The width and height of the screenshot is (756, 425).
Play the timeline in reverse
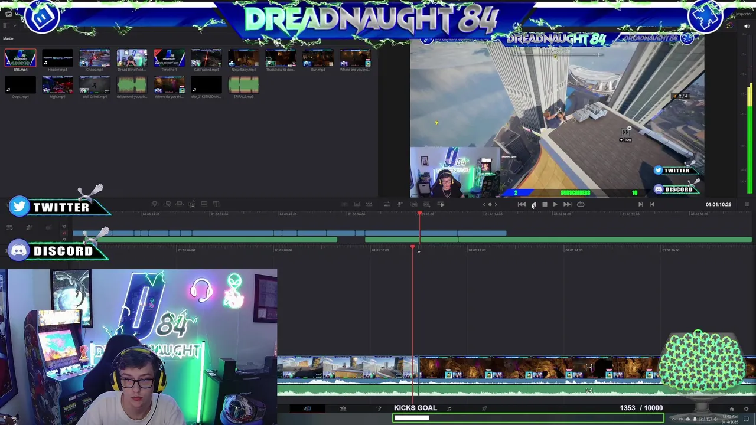point(533,204)
